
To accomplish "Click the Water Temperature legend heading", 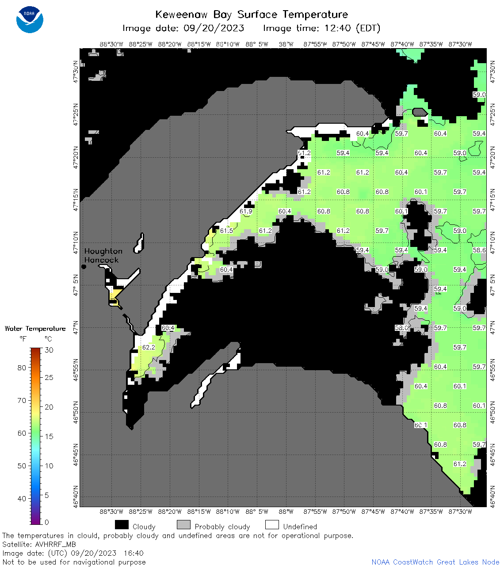I will (35, 329).
